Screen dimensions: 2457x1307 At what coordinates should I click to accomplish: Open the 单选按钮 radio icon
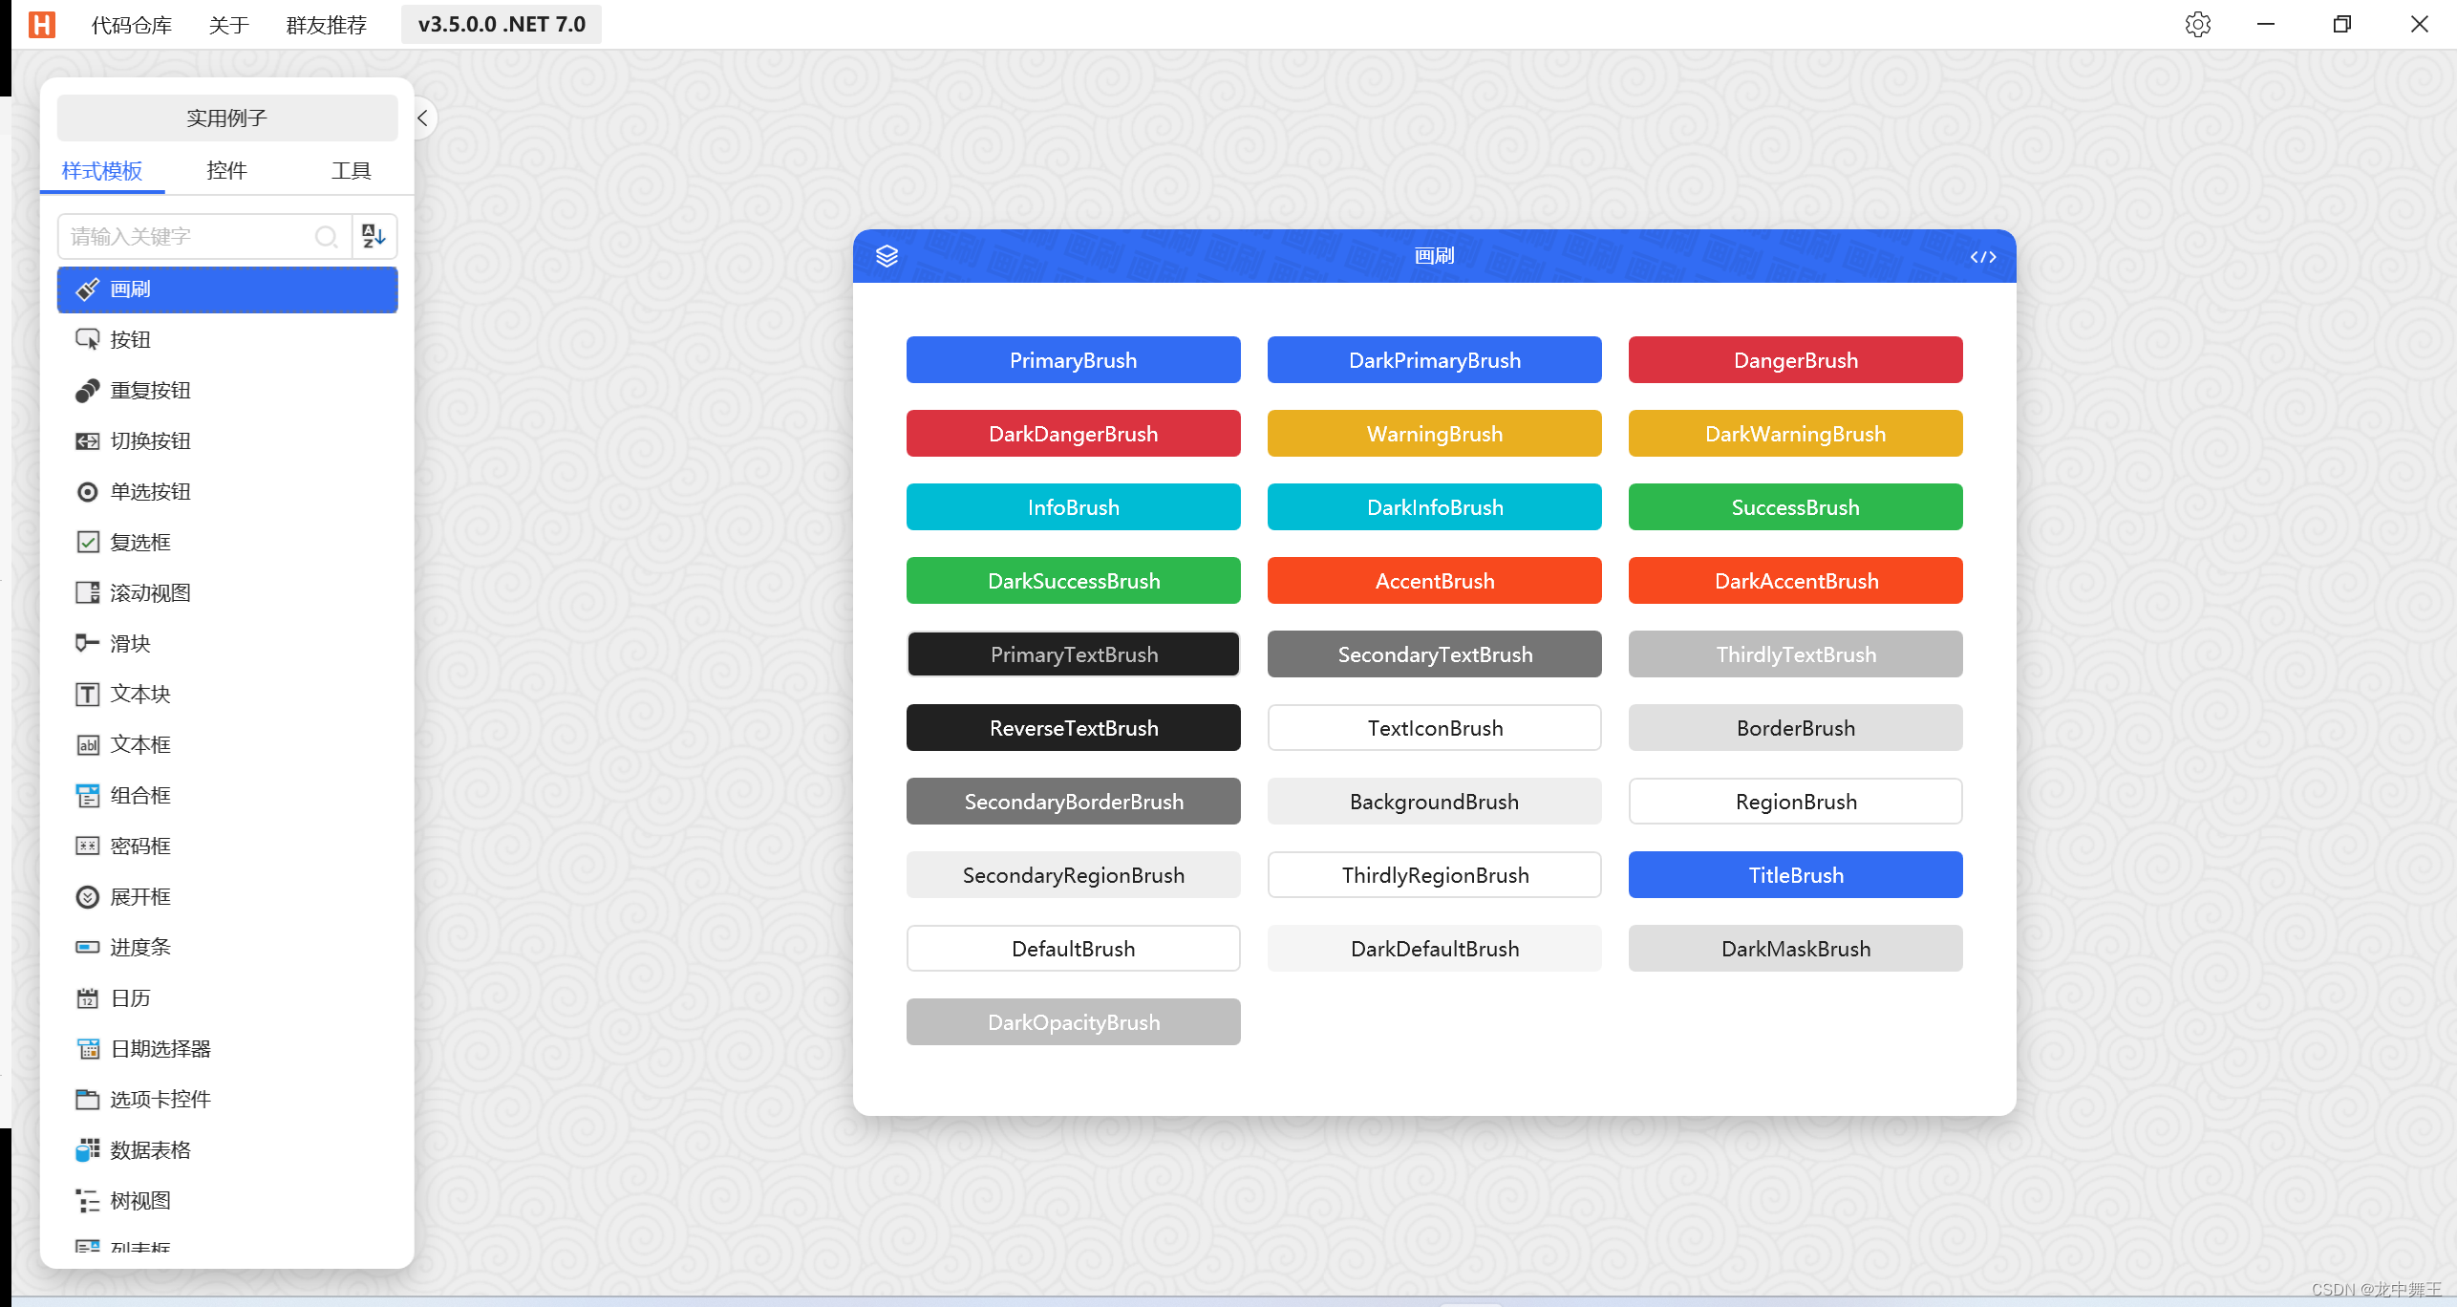click(87, 491)
